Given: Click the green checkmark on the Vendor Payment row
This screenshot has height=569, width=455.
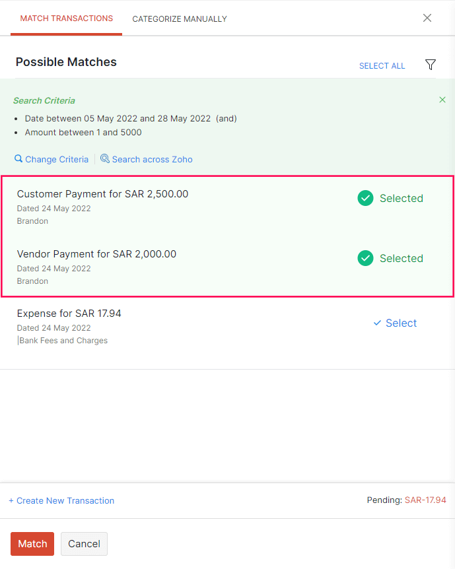Looking at the screenshot, I should (365, 258).
